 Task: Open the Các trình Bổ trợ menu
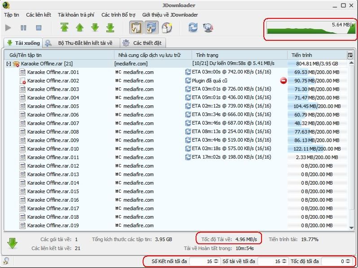[x=118, y=15]
